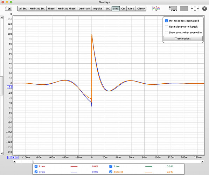Image resolution: width=209 pixels, height=175 pixels.
Task: Enable Normalise step to IR peak
Action: tap(166, 27)
